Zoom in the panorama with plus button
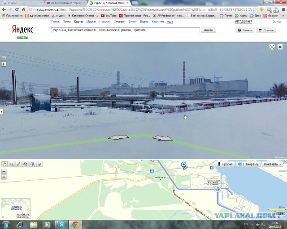 [x=4, y=64]
